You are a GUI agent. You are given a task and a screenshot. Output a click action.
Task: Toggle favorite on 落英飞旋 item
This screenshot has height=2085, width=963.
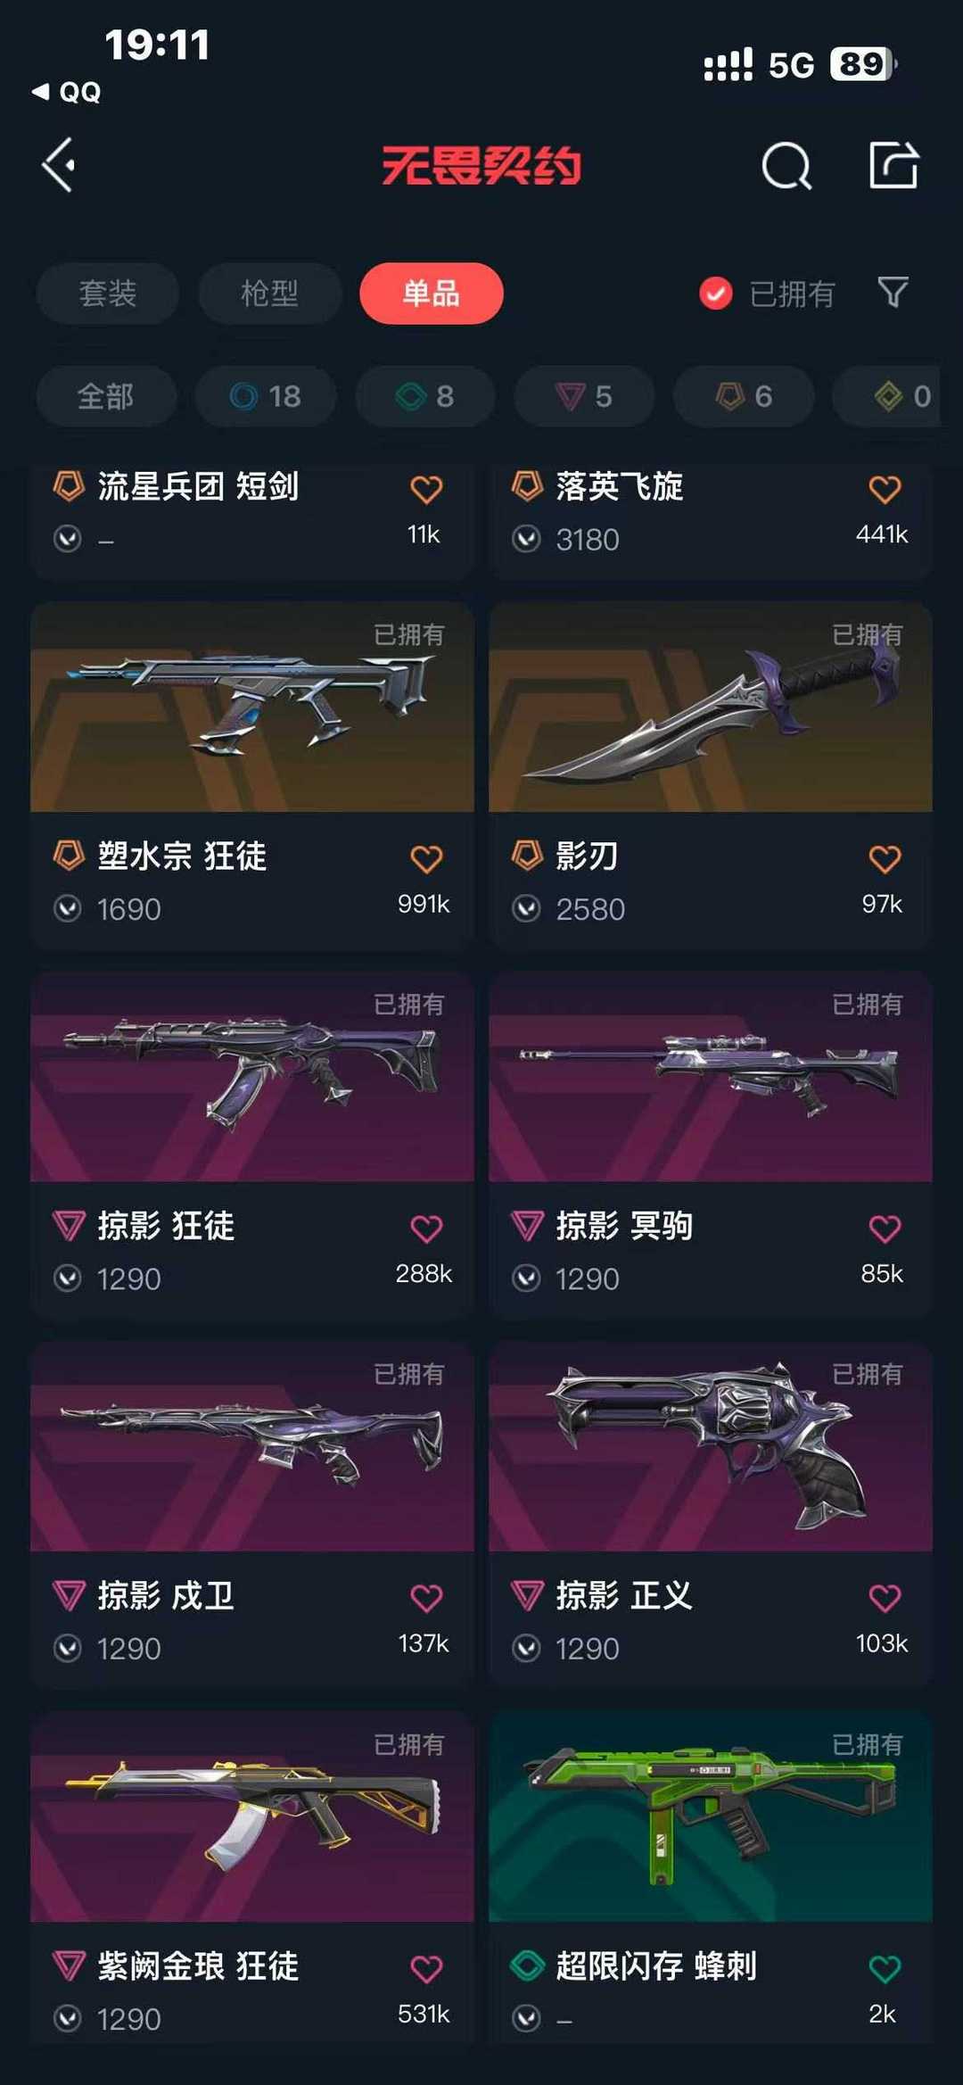pyautogui.click(x=885, y=489)
